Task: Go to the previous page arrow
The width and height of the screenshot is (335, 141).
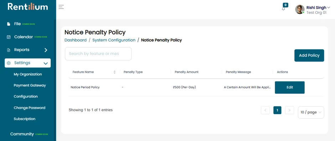Action: (x=266, y=110)
